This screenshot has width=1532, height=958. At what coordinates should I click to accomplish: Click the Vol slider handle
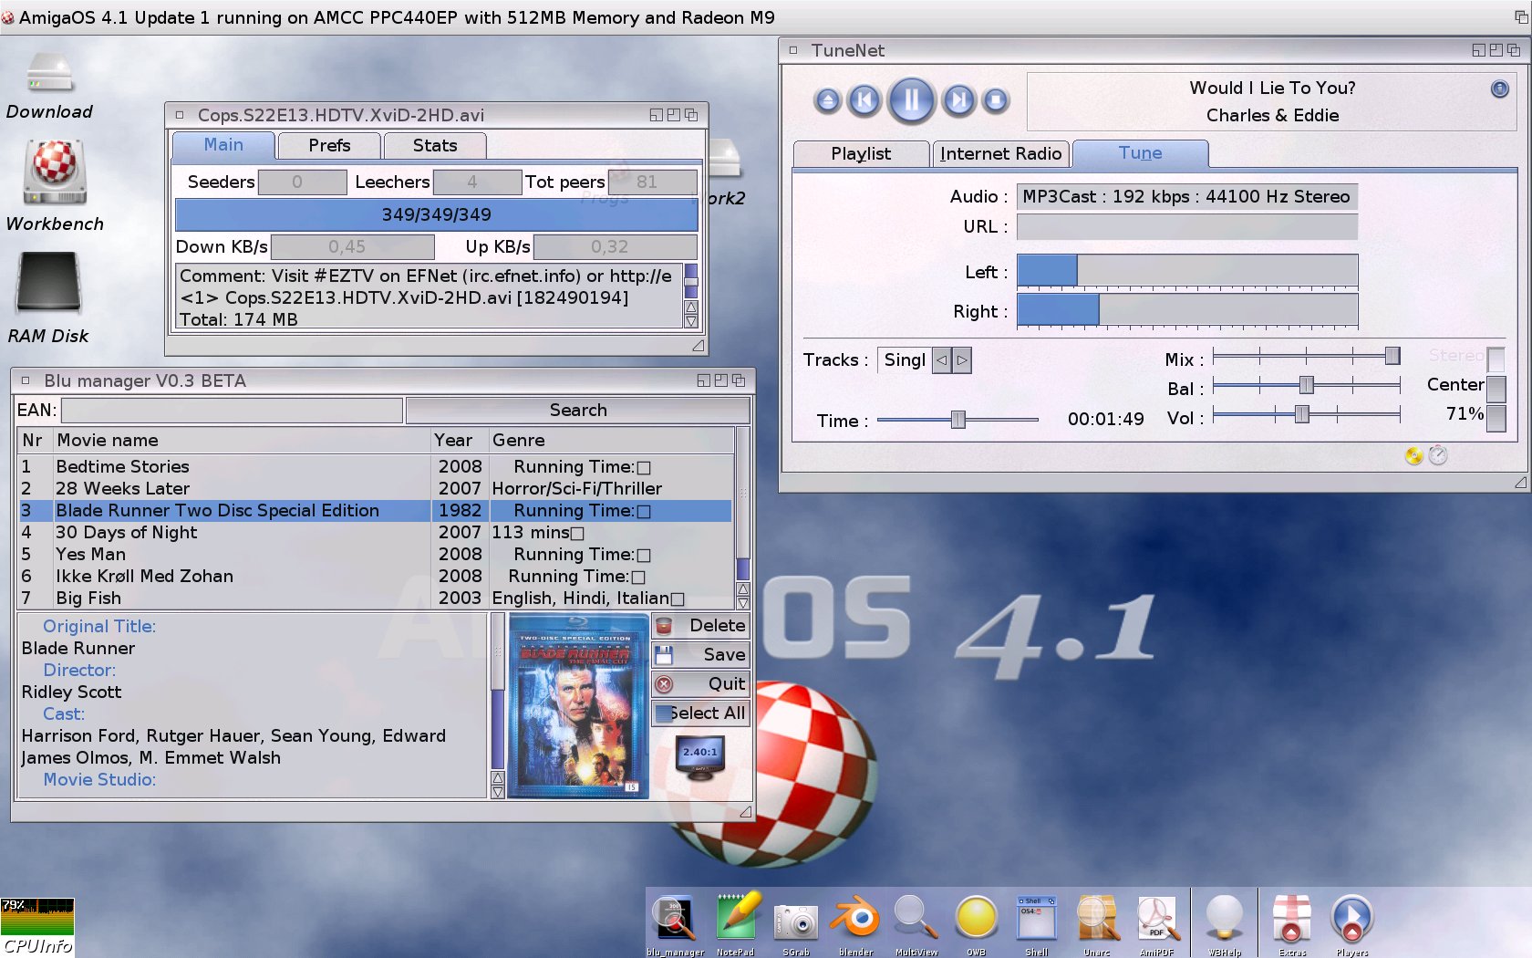tap(1302, 415)
